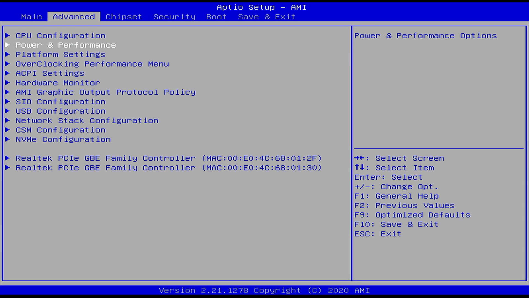529x298 pixels.
Task: Click the arrow icon next to ACPI Settings
Action: [x=7, y=73]
